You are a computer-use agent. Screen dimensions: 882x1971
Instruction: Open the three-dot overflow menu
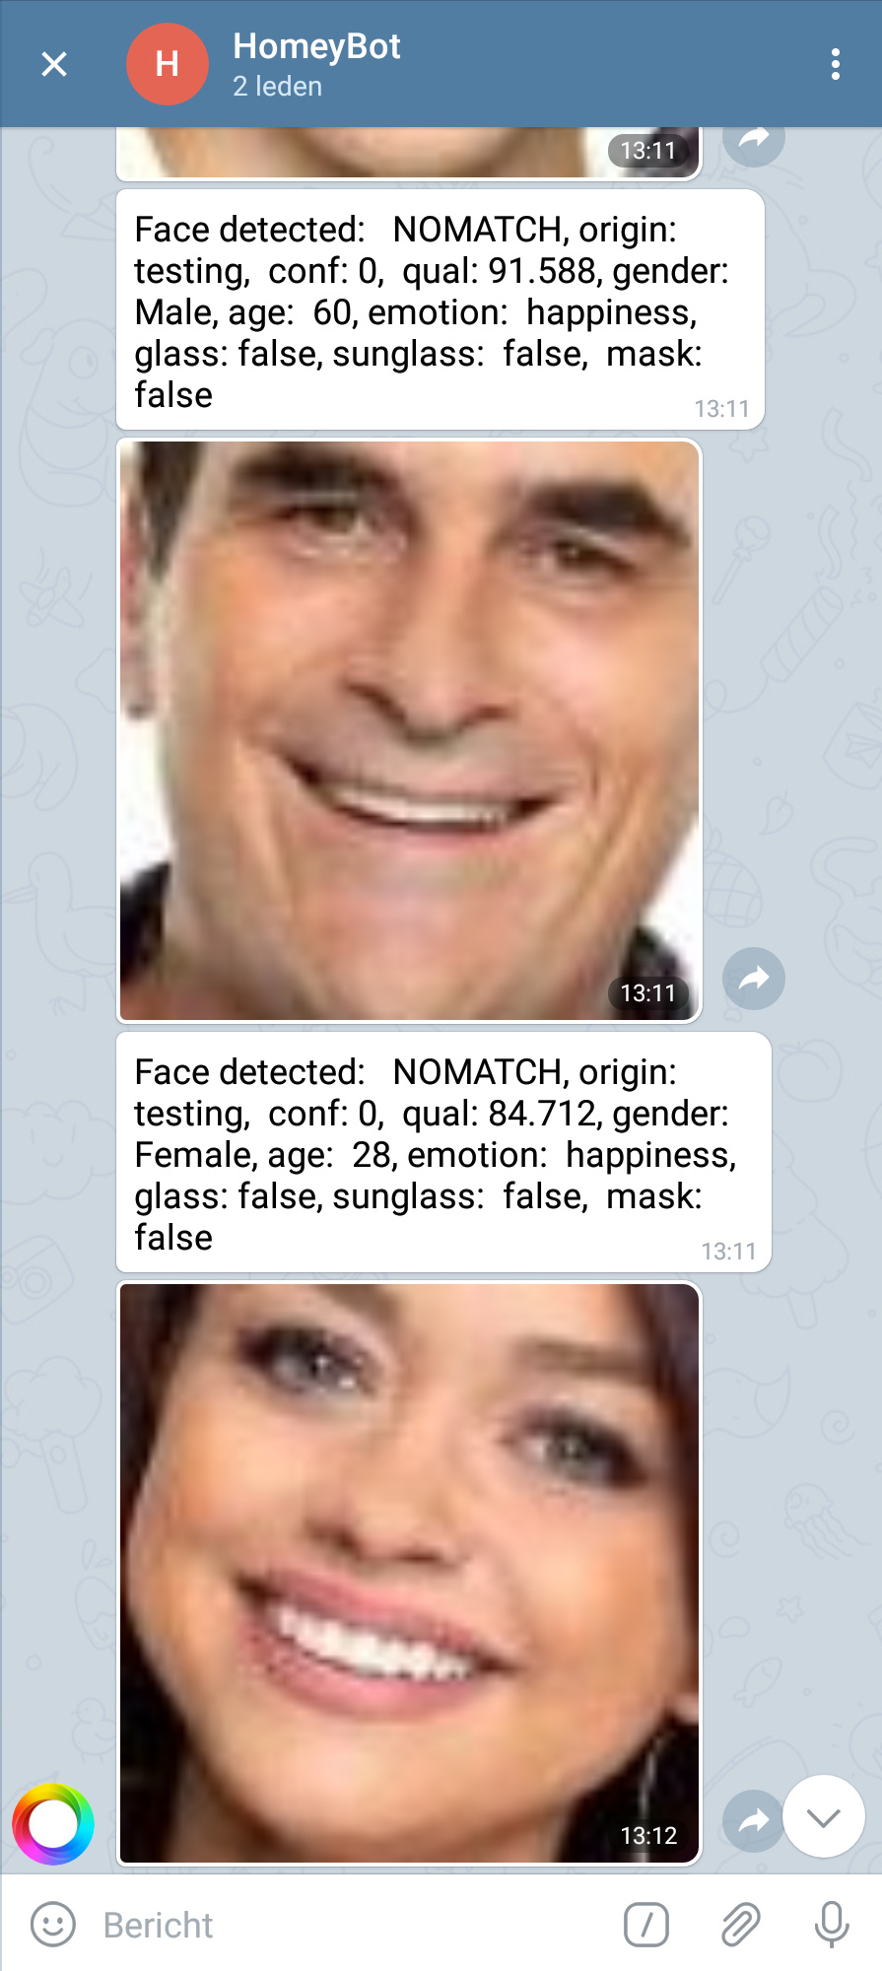(x=835, y=64)
